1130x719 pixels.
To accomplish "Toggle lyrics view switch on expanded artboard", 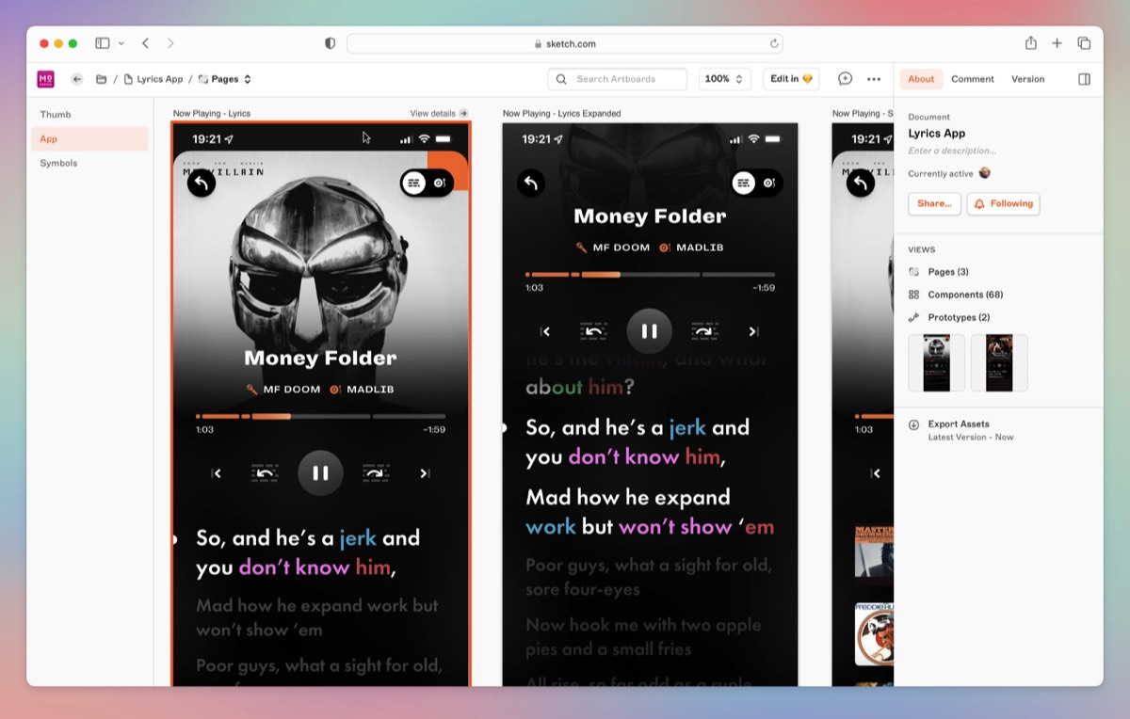I will [756, 183].
